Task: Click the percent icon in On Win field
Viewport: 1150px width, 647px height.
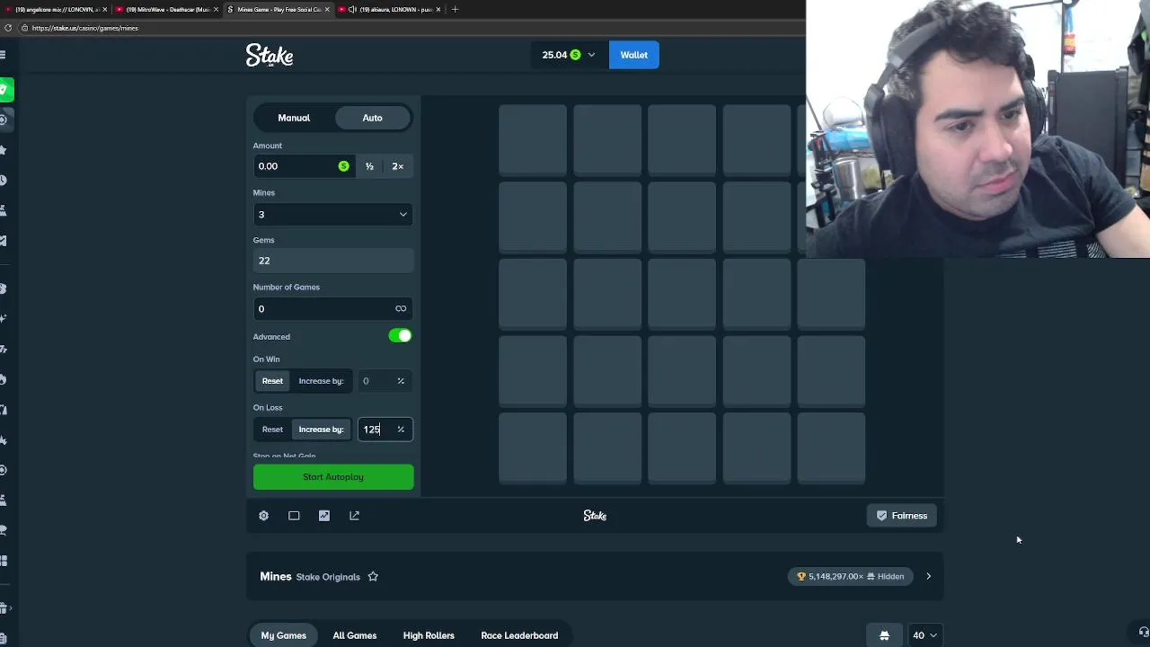Action: (401, 381)
